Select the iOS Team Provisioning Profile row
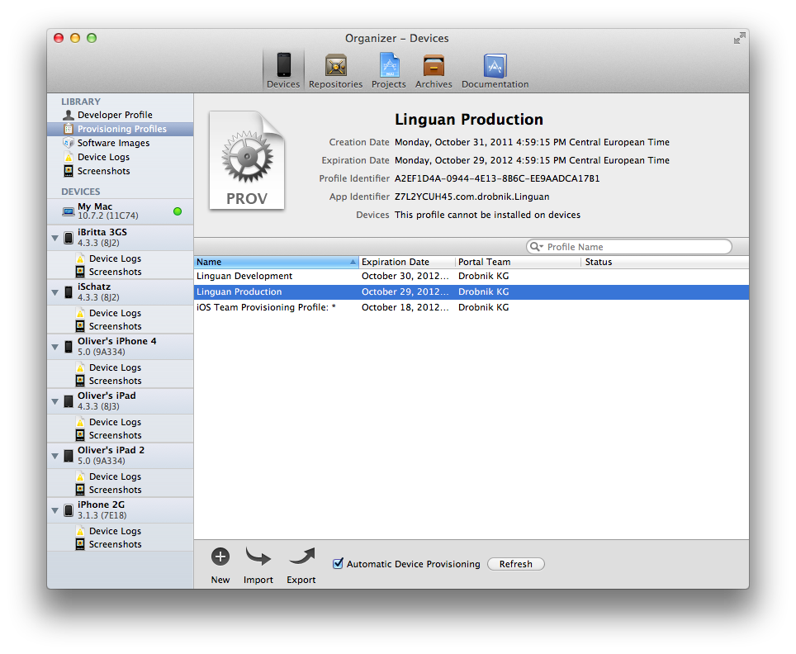Image resolution: width=796 pixels, height=654 pixels. coord(471,307)
